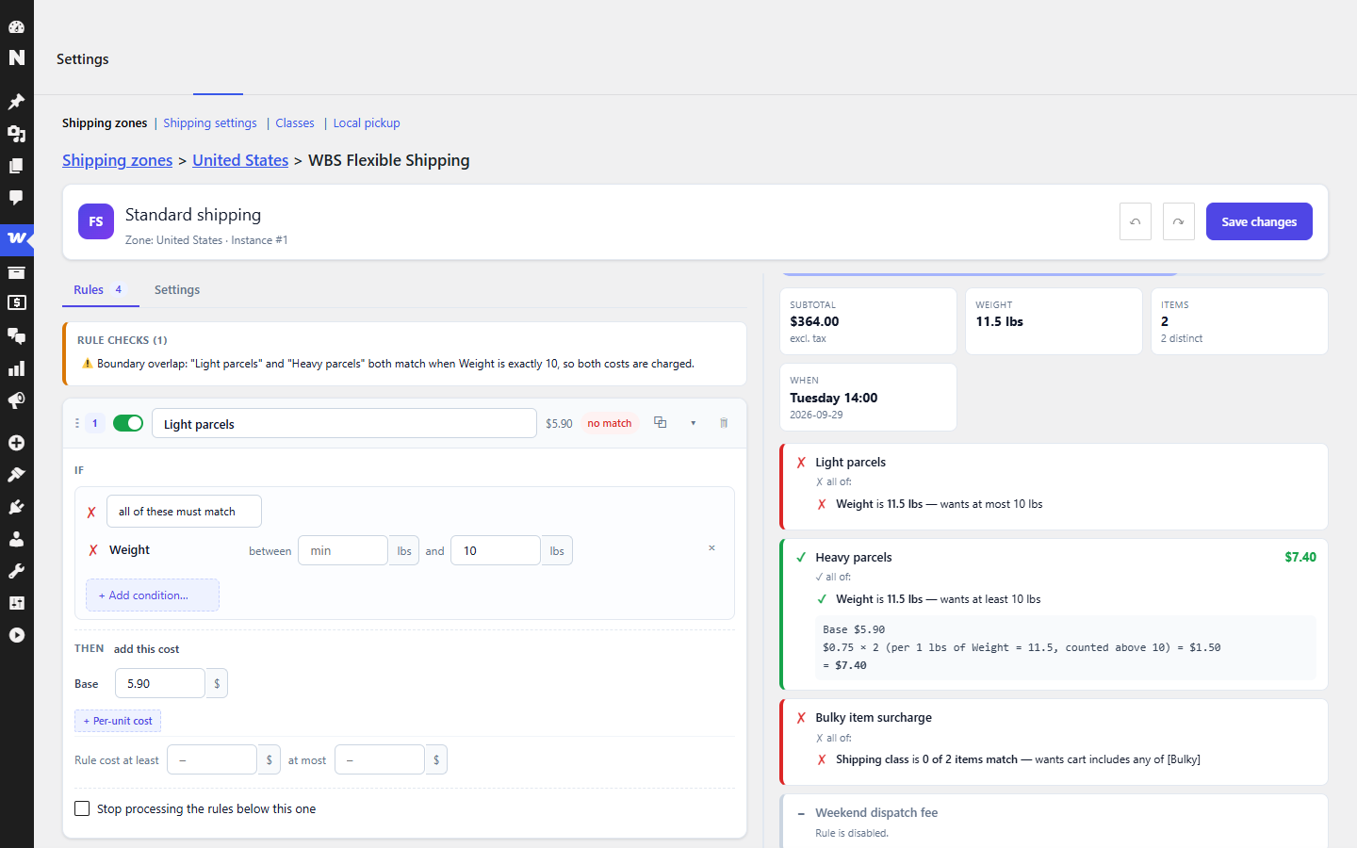Open the Comments speech bubble sidebar icon
The image size is (1357, 848).
16,198
